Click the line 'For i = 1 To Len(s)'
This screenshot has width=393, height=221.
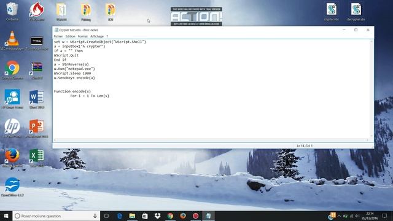[90, 96]
